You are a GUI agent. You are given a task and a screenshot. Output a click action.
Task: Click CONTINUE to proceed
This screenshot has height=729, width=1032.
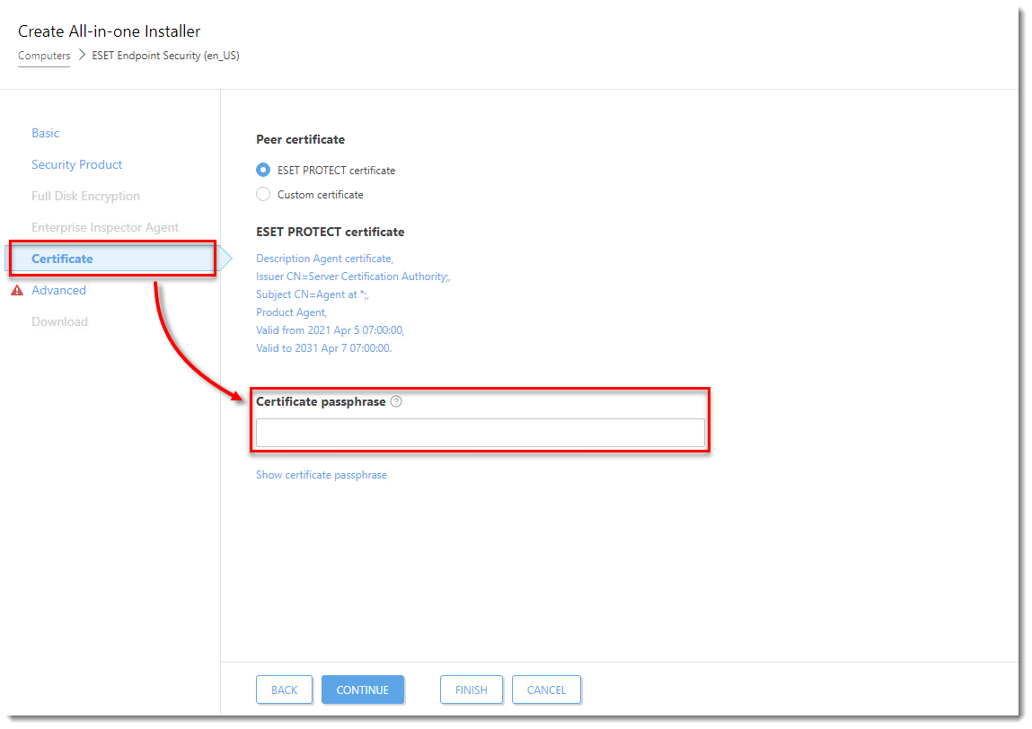pyautogui.click(x=363, y=689)
